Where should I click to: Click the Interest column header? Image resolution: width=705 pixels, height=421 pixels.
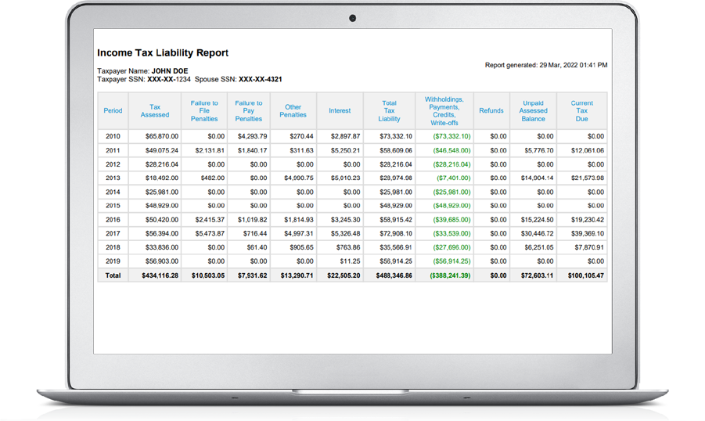point(340,110)
